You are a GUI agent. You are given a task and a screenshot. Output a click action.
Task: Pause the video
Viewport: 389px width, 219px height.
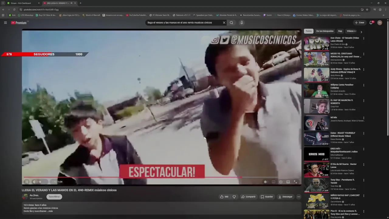point(27,182)
